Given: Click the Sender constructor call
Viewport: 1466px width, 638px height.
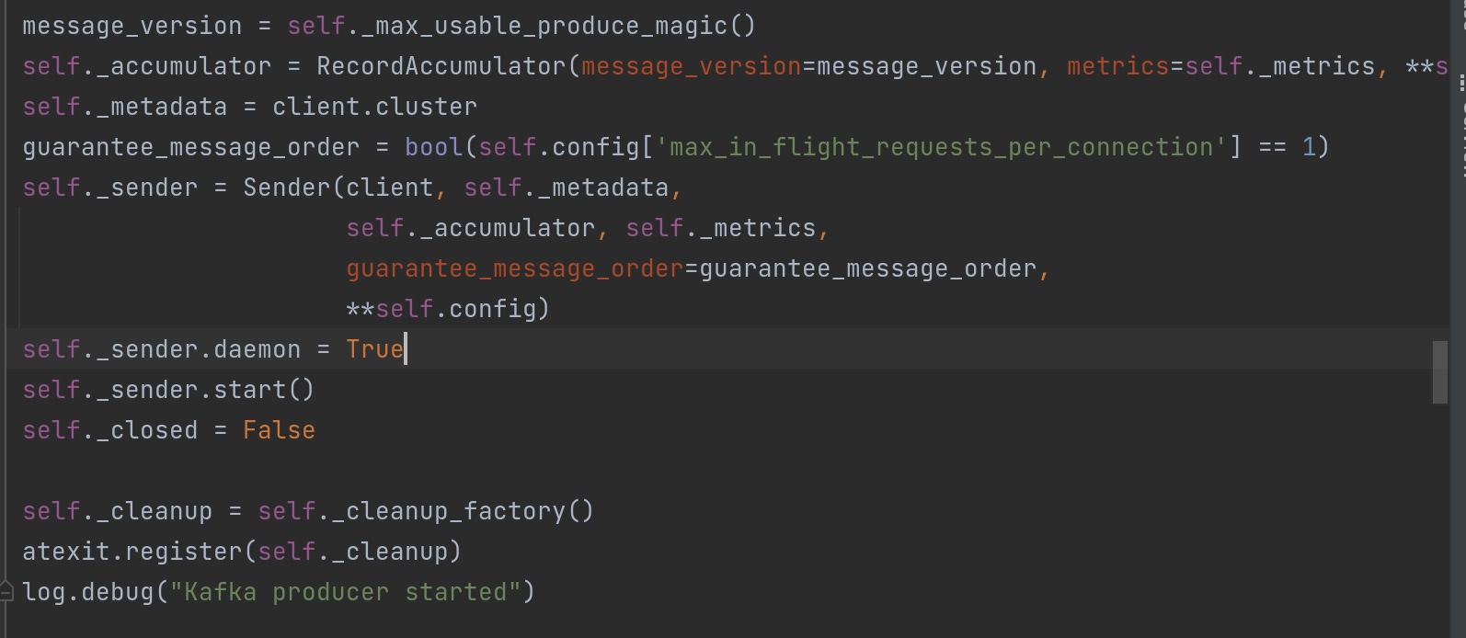Looking at the screenshot, I should pos(286,188).
